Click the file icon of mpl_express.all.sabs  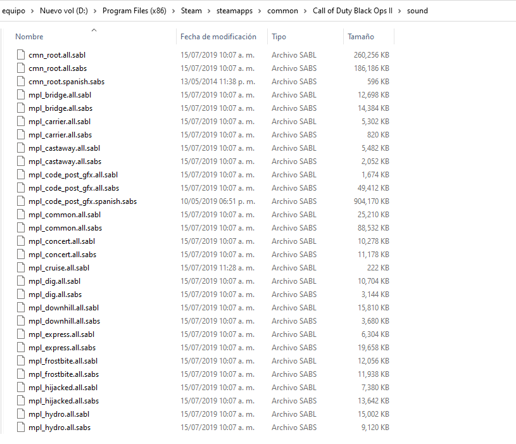click(x=21, y=347)
